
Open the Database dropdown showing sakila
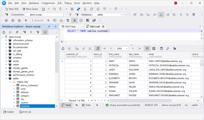point(121,15)
